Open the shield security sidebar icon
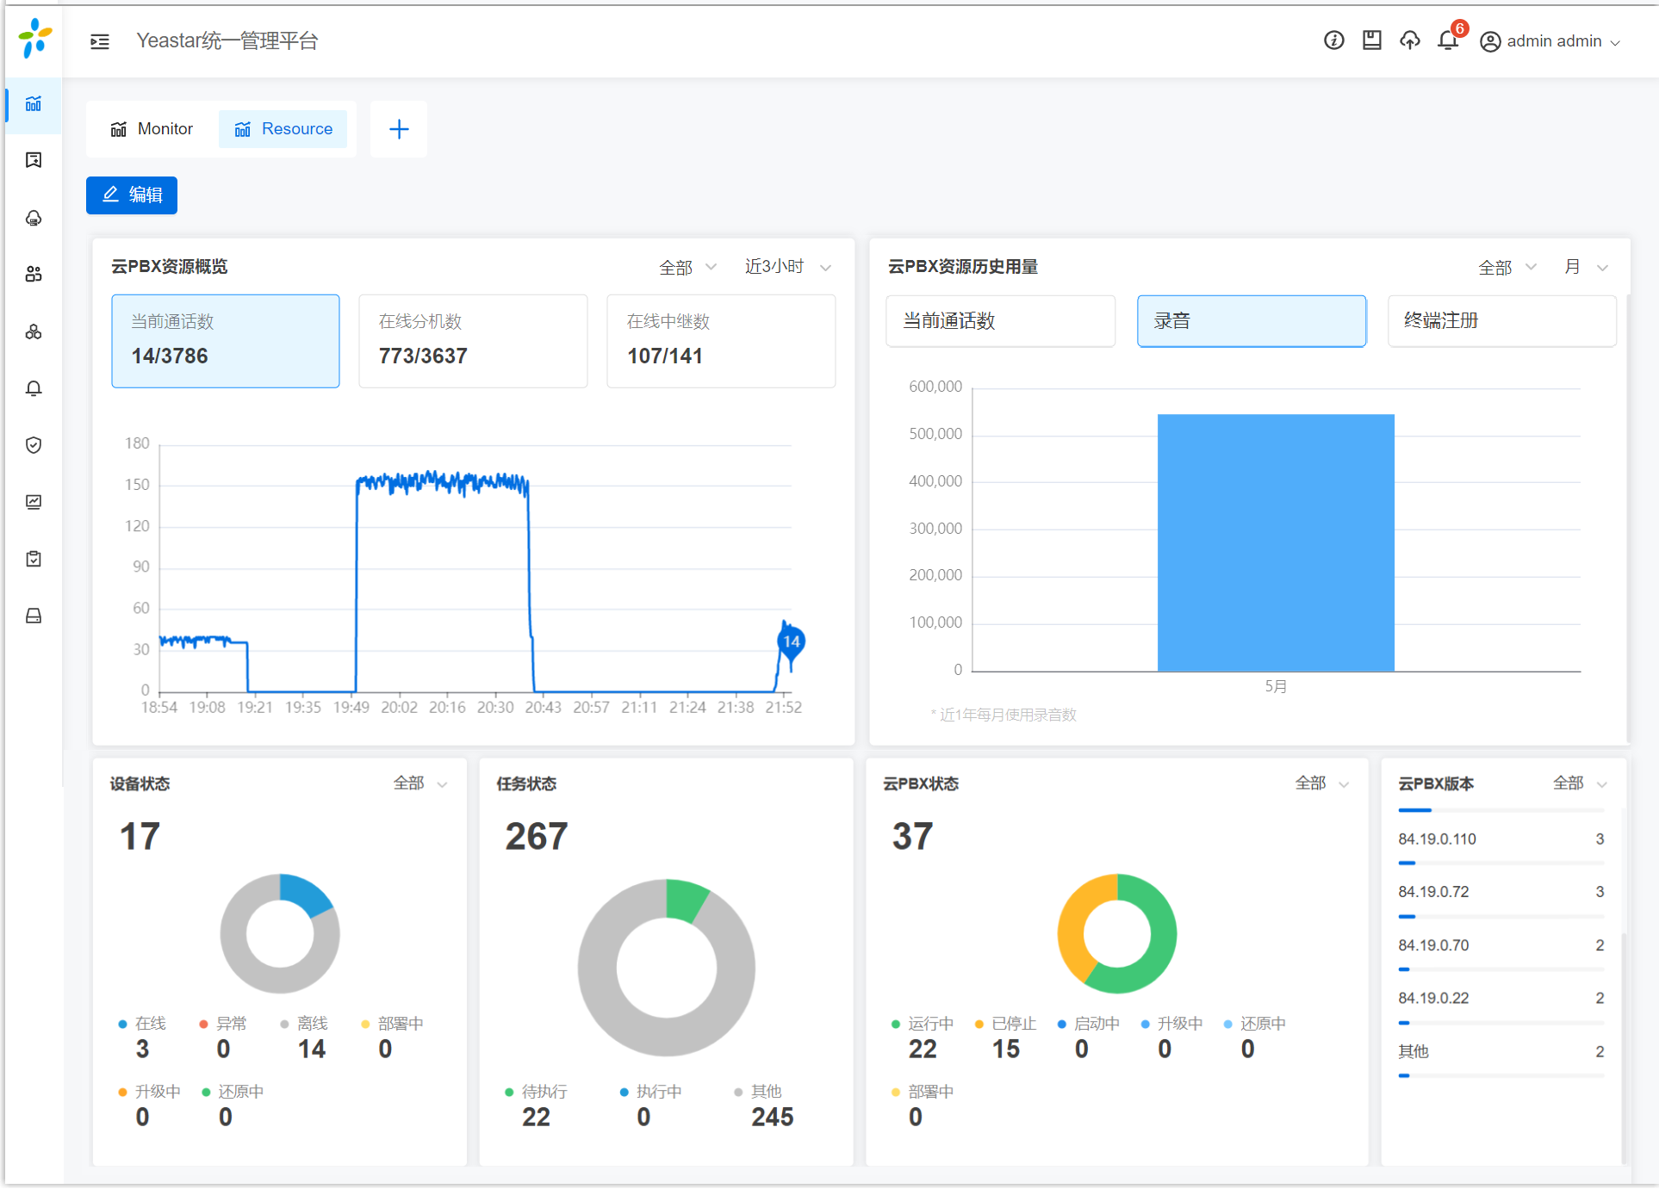The width and height of the screenshot is (1659, 1189). [x=34, y=445]
